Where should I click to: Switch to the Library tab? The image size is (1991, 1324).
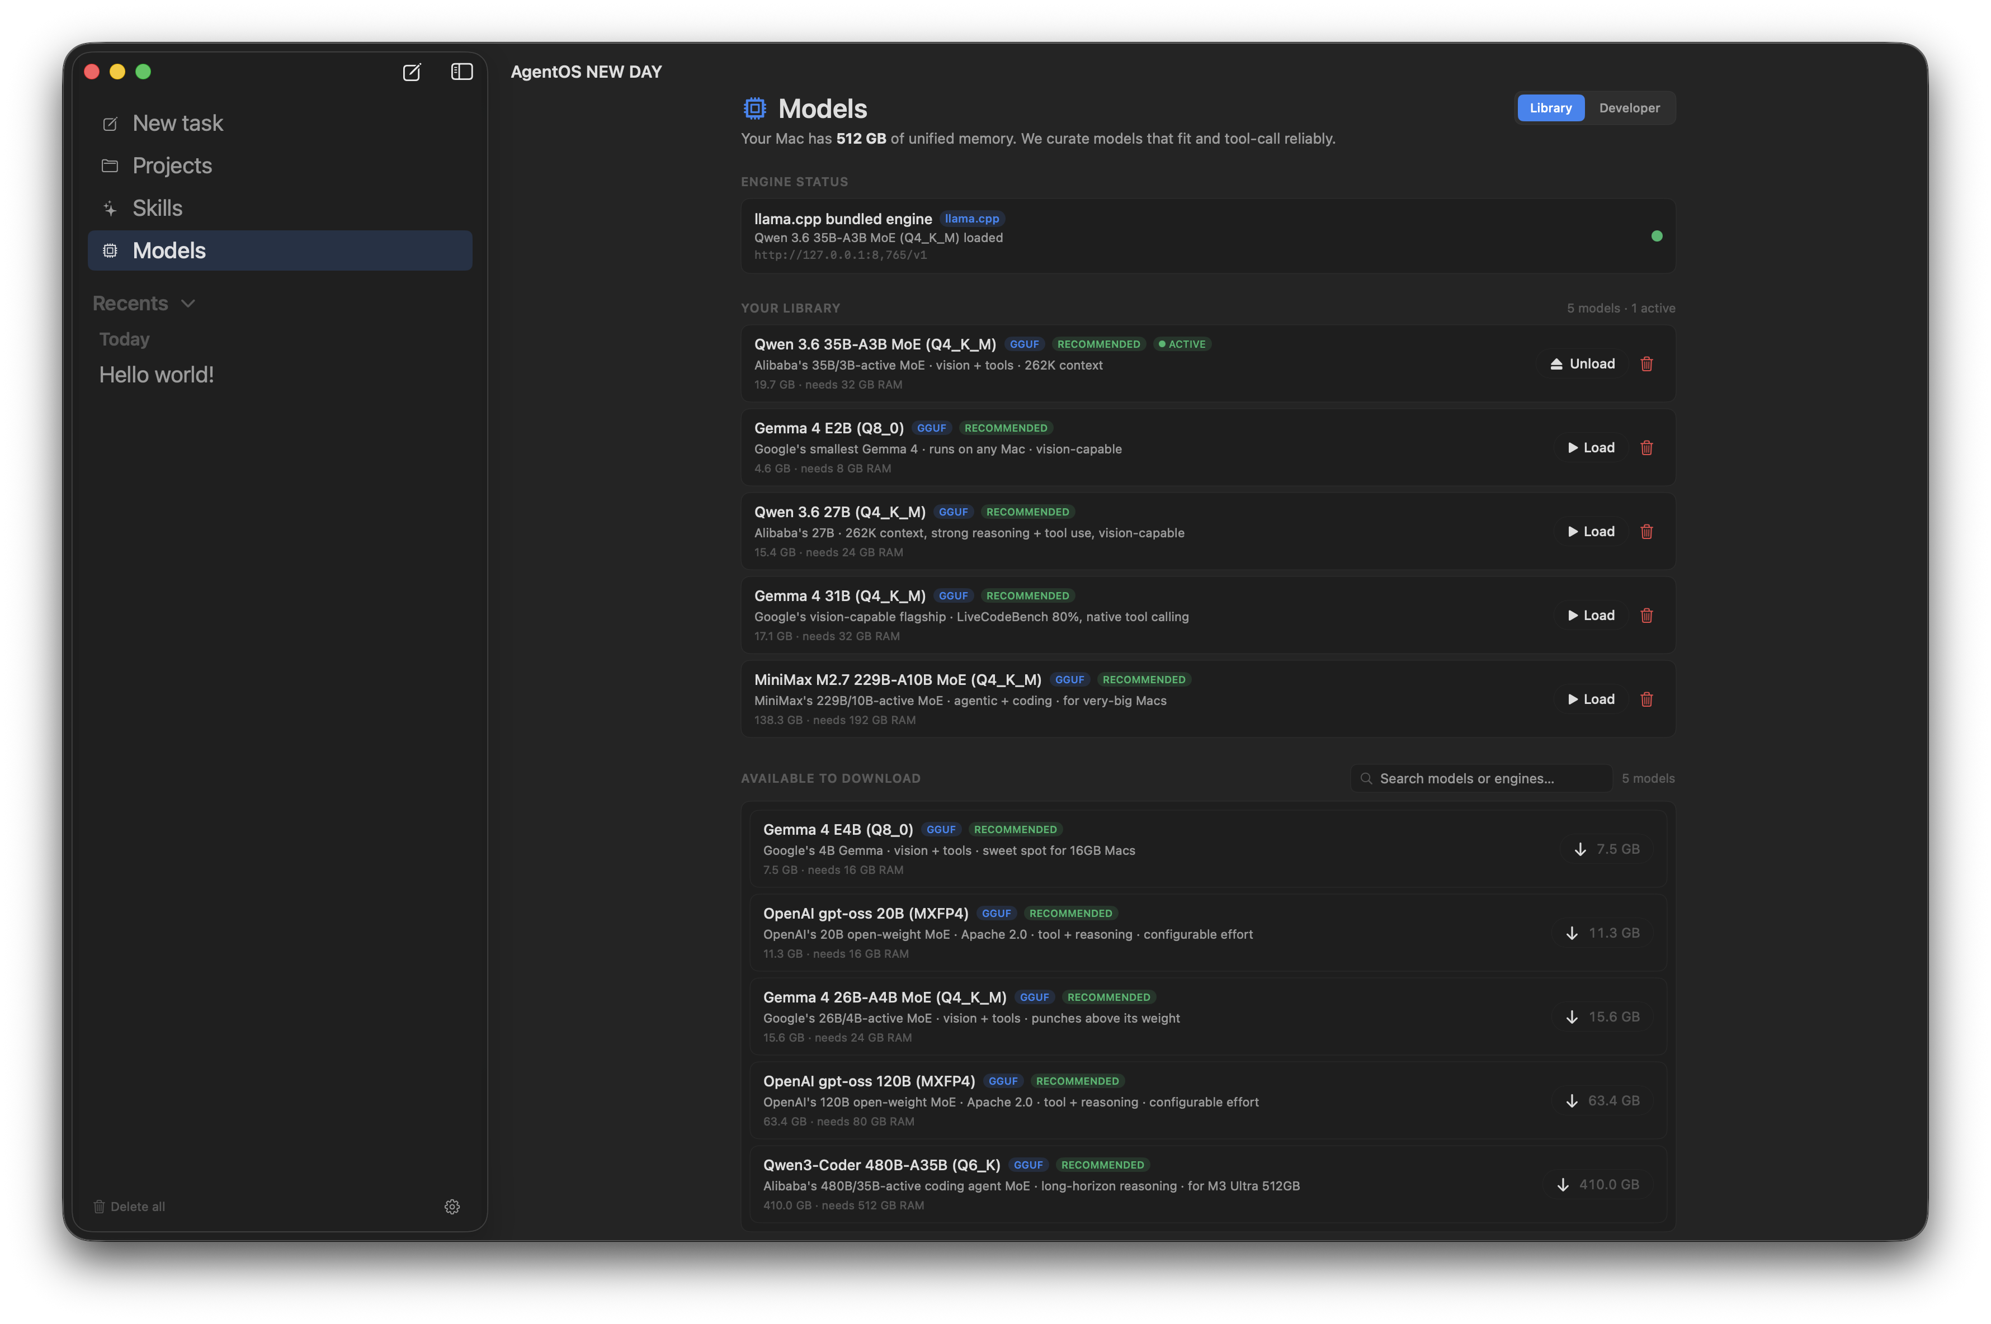point(1550,108)
